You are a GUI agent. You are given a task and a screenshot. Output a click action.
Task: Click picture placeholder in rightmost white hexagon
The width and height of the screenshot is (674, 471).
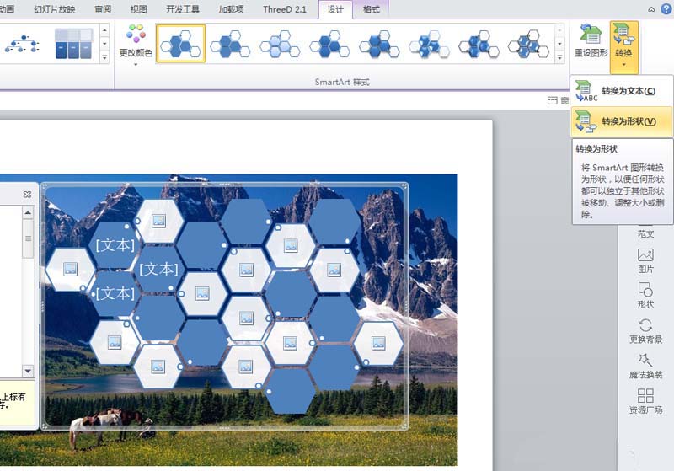378,343
